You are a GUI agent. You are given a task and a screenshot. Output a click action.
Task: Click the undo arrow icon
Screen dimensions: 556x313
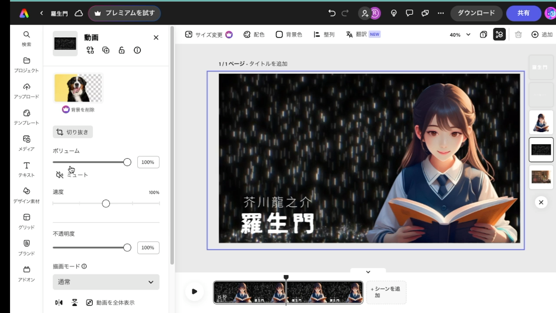point(332,13)
